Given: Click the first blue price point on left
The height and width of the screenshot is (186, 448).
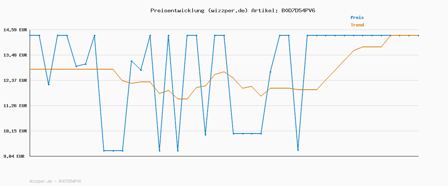Looking at the screenshot, I should click(30, 35).
